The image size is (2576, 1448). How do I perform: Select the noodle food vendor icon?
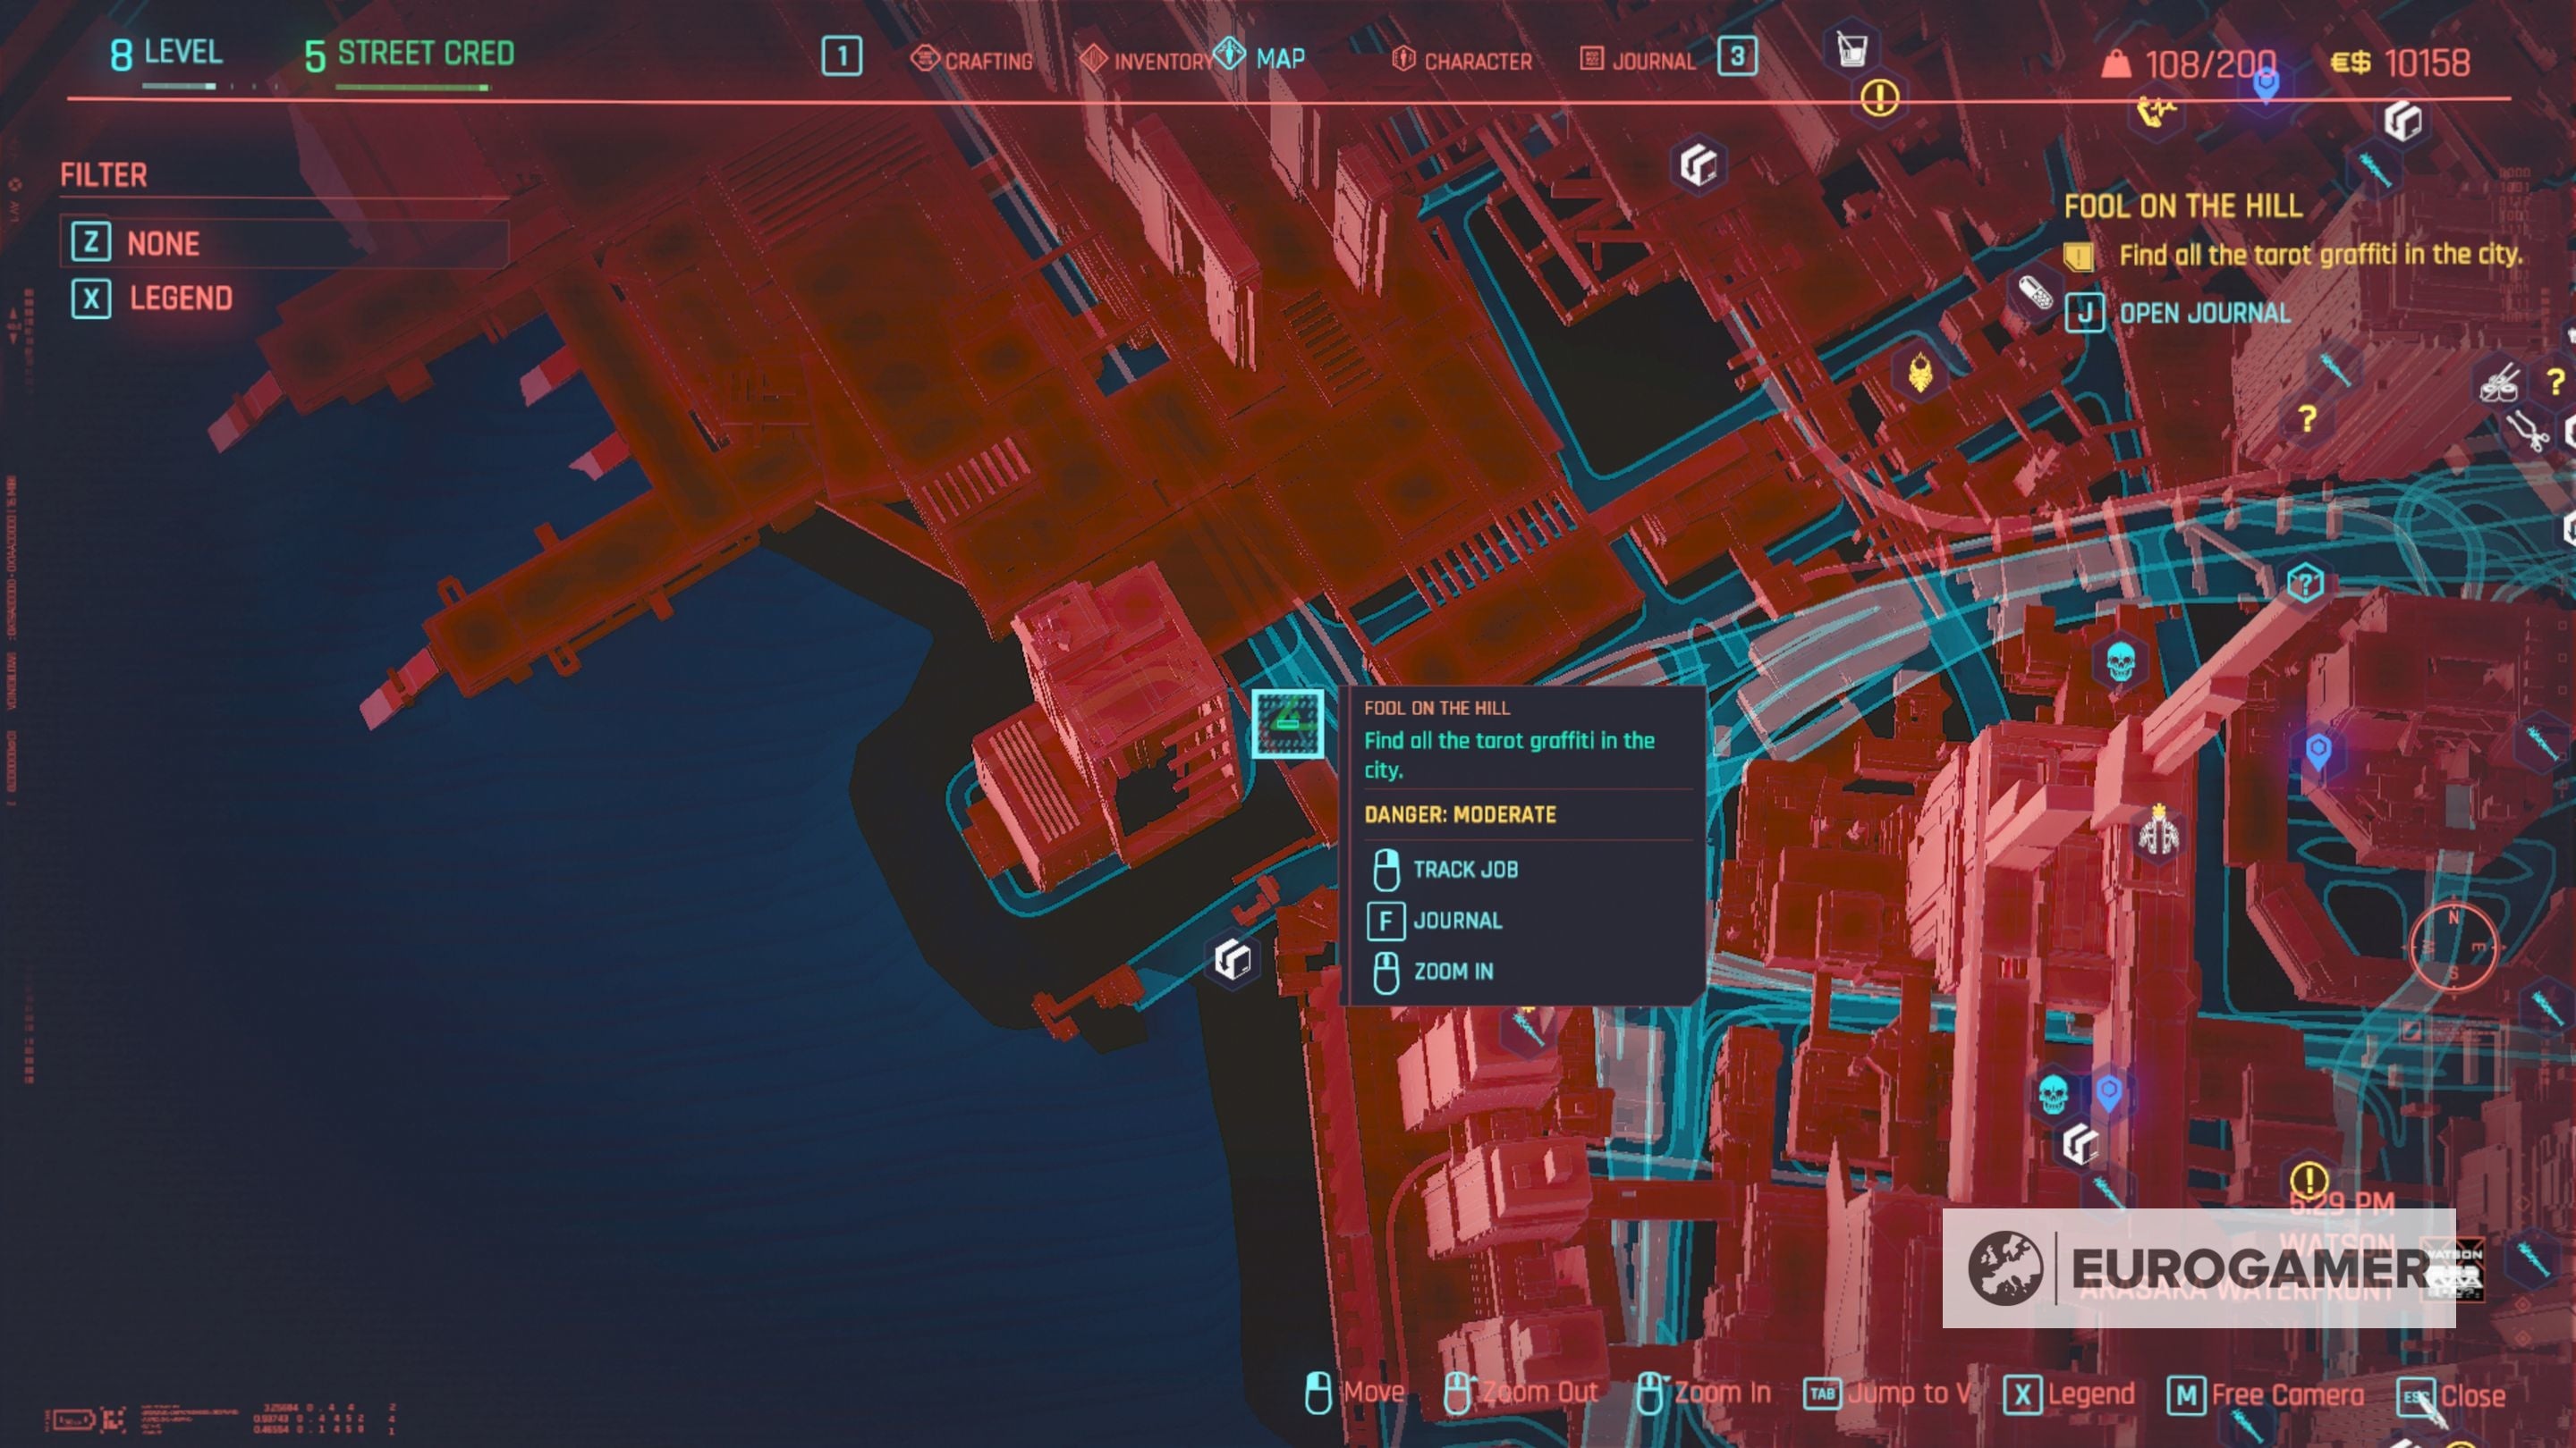[2499, 383]
